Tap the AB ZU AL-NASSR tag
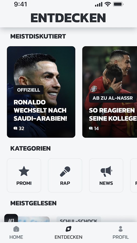 pyautogui.click(x=113, y=98)
